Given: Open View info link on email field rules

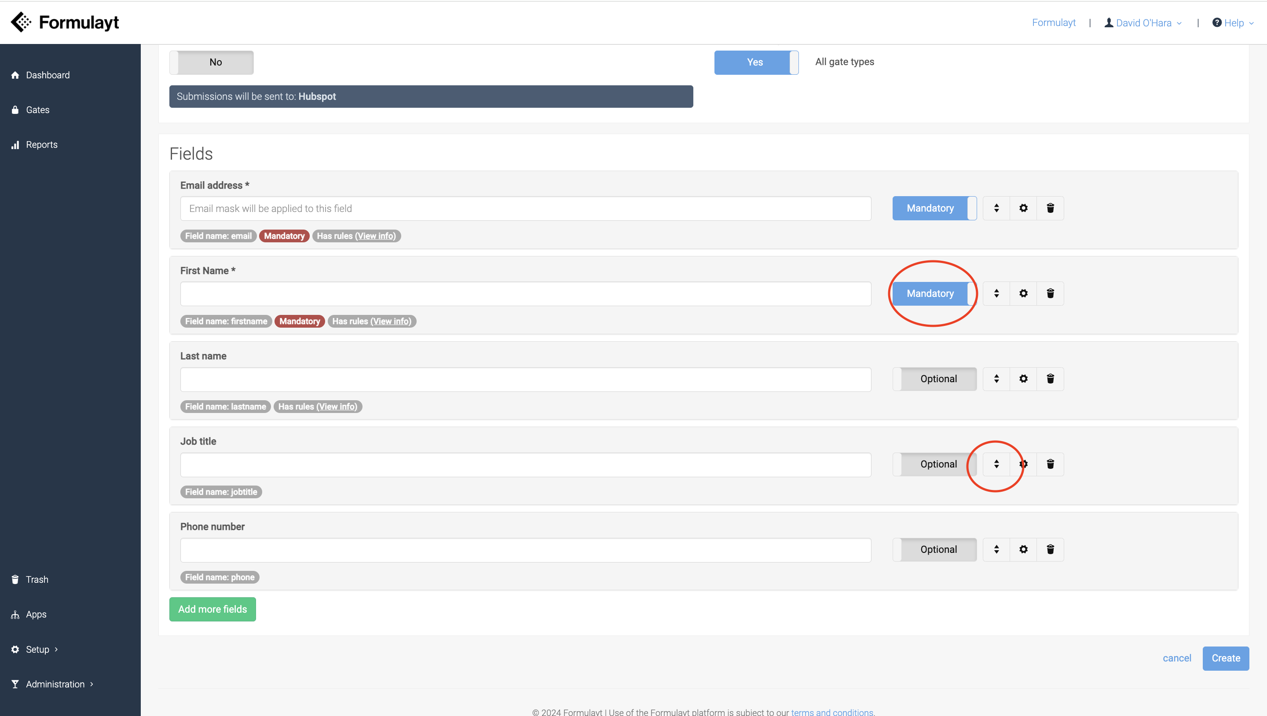Looking at the screenshot, I should (x=376, y=236).
